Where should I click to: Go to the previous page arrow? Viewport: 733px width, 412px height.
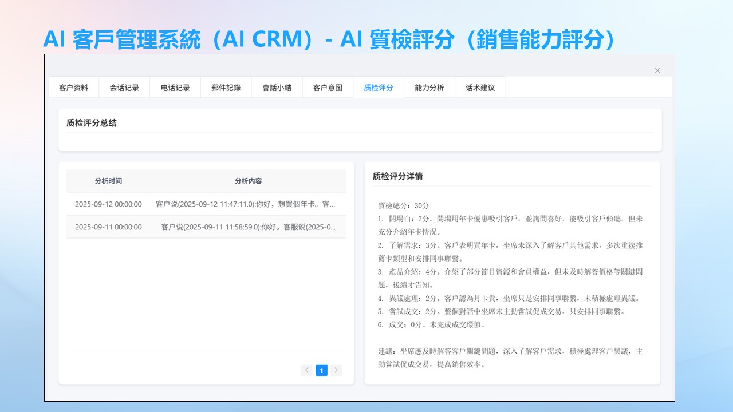307,370
